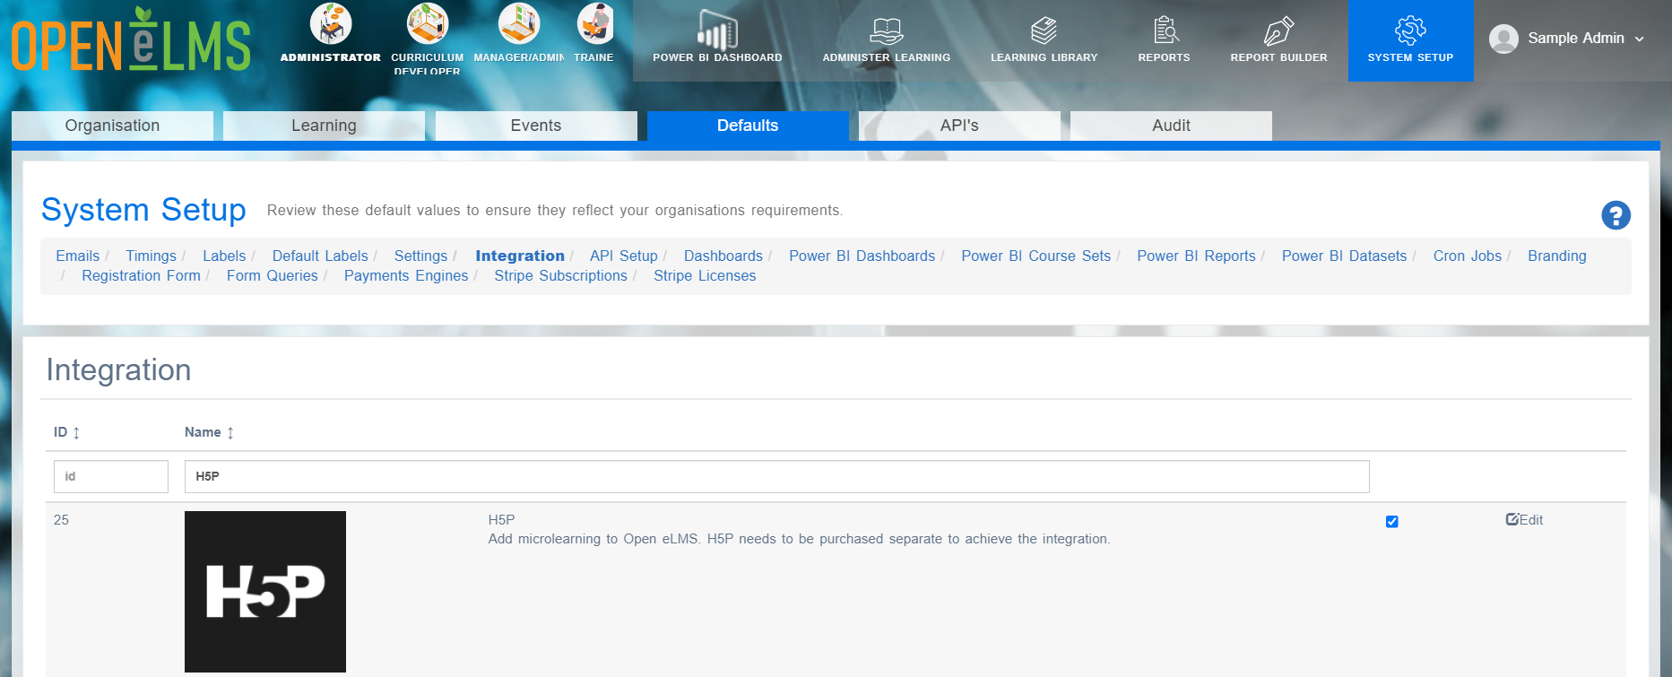The image size is (1672, 677).
Task: Open the Payments Engines link
Action: [x=406, y=276]
